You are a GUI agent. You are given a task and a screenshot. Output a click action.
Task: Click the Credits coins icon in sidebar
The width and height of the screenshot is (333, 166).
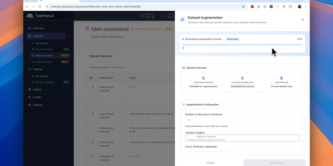30,97
